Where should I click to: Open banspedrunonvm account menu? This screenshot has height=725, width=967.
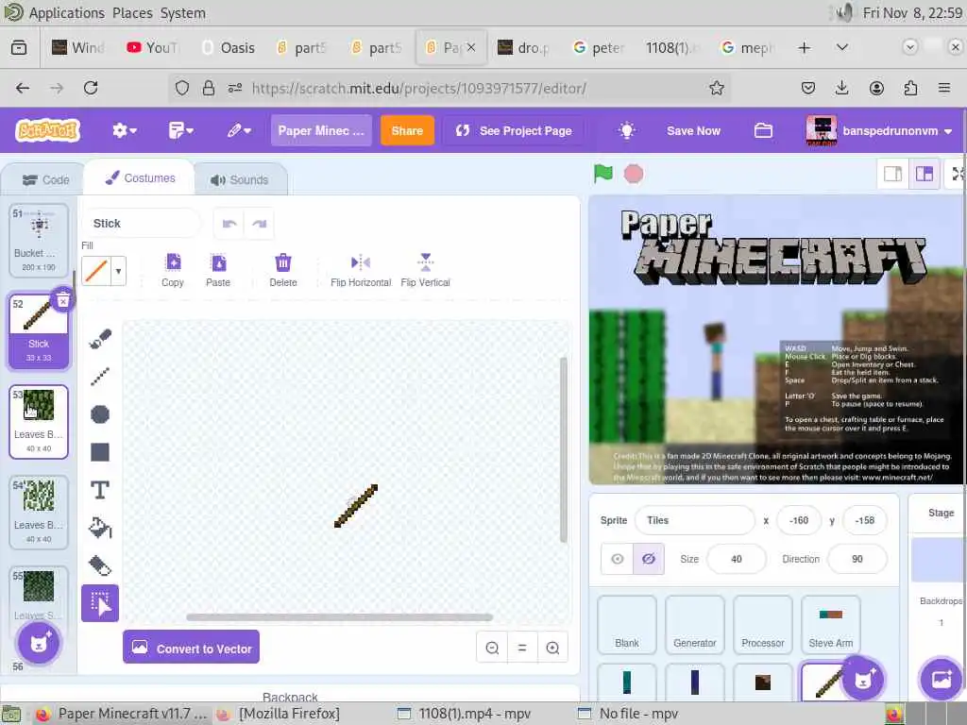(x=881, y=130)
